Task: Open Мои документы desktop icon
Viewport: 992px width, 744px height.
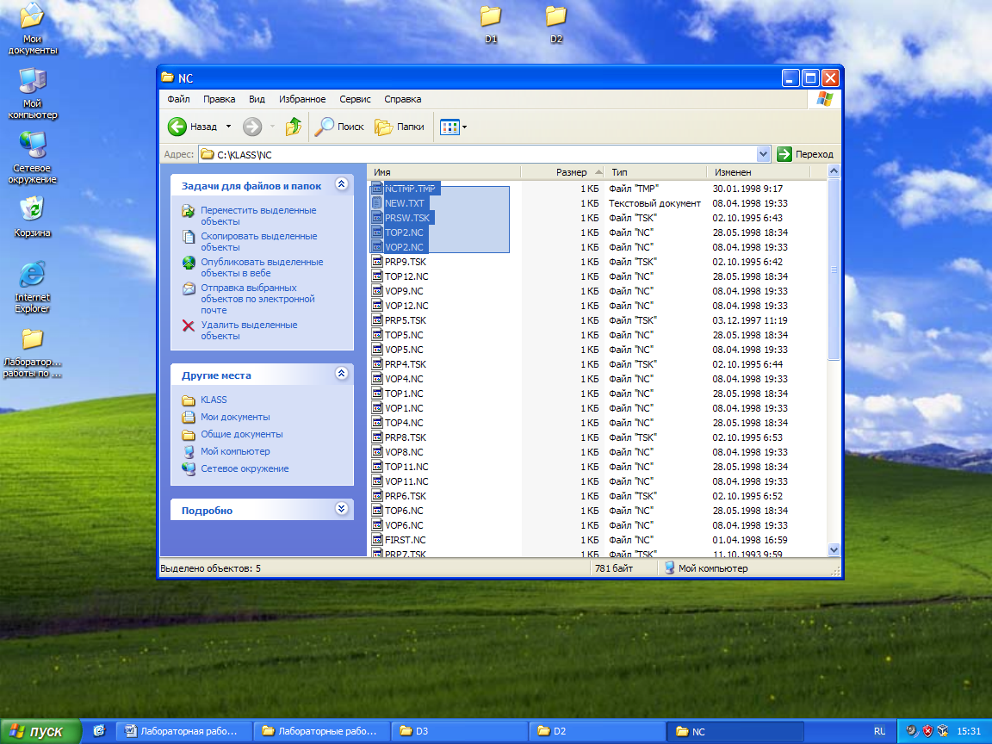Action: 32,29
